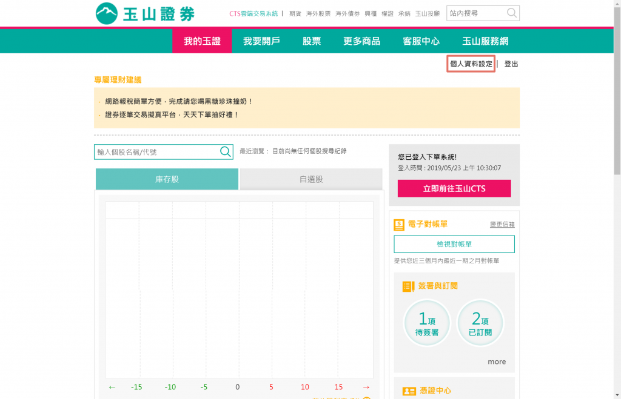Open the CTS雲端交易系統 link

tap(253, 13)
